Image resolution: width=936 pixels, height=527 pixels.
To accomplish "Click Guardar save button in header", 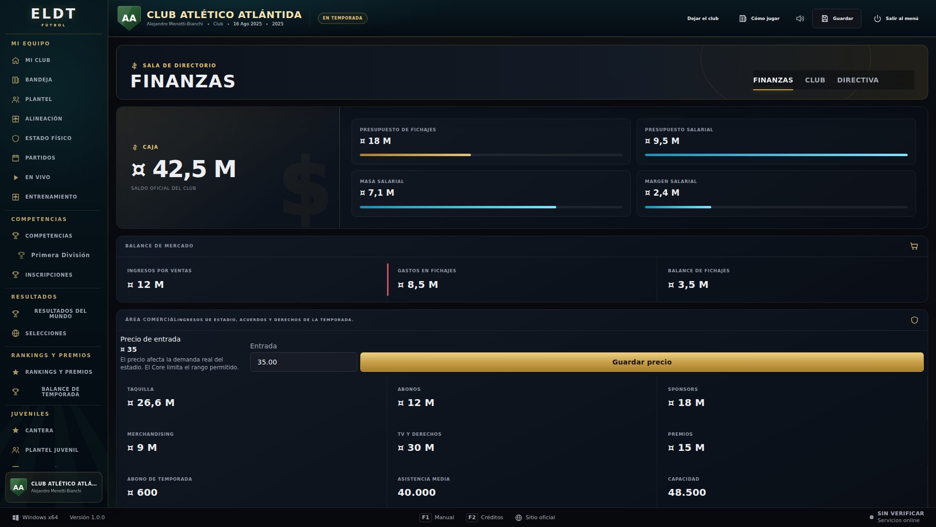I will click(x=837, y=19).
